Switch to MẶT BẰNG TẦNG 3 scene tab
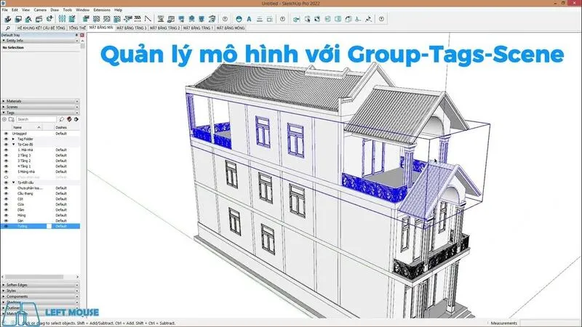582x327 pixels. click(x=132, y=28)
